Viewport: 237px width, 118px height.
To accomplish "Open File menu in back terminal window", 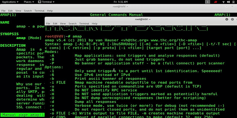I will [3, 11].
